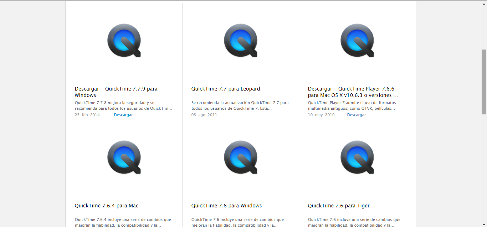This screenshot has width=487, height=227.
Task: Click description 'QuickTime 7.7.8 mejora la seguridad'
Action: 123,105
